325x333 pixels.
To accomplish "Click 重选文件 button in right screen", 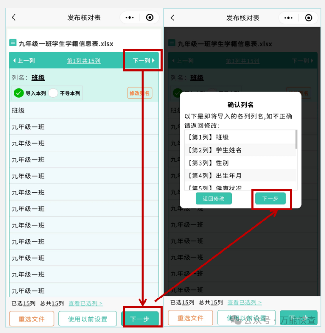I will click(190, 318).
